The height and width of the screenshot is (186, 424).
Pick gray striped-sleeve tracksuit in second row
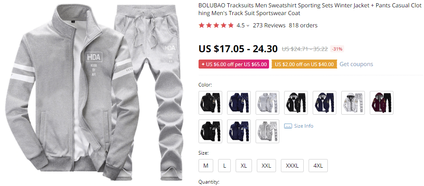click(x=267, y=131)
